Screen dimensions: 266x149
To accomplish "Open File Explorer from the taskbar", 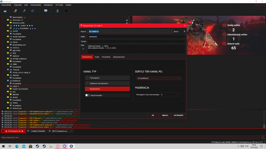I will pos(51,146).
